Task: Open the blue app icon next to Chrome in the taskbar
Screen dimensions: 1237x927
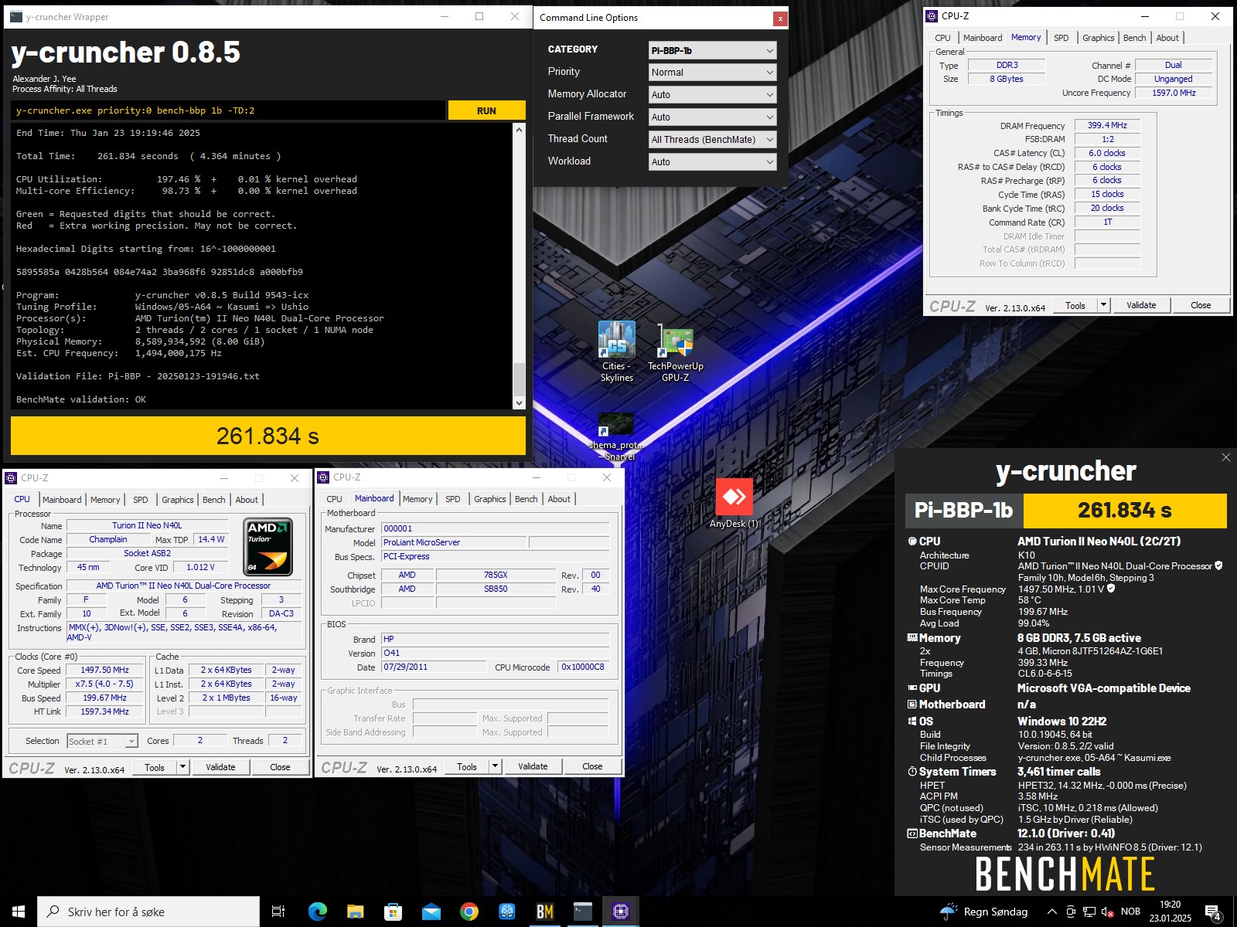Action: [507, 912]
